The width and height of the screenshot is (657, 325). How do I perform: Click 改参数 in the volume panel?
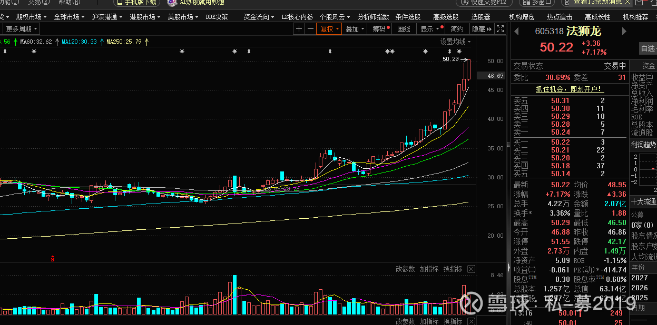[405, 269]
